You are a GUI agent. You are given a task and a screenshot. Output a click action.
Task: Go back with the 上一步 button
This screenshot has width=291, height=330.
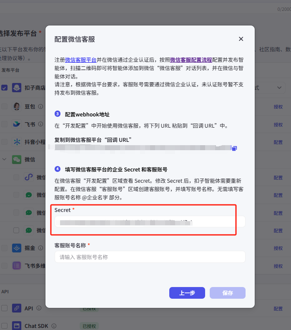tap(187, 293)
